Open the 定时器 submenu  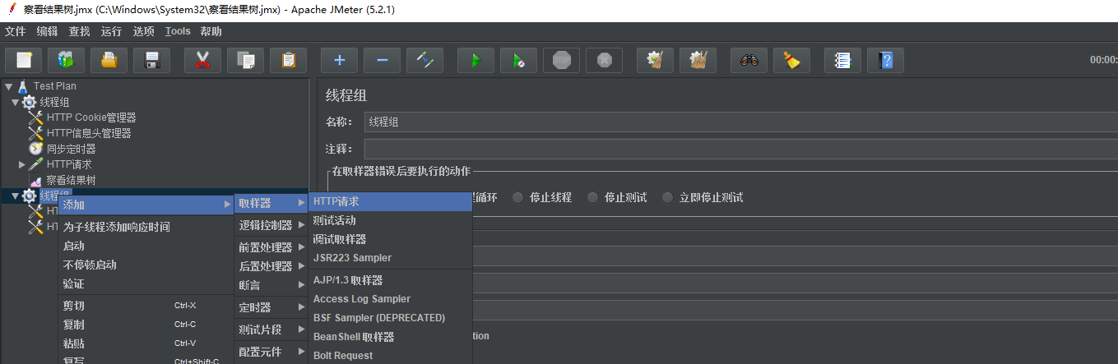point(271,307)
